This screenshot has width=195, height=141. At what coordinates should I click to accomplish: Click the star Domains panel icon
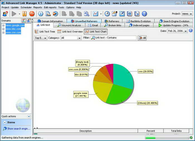click(x=29, y=21)
